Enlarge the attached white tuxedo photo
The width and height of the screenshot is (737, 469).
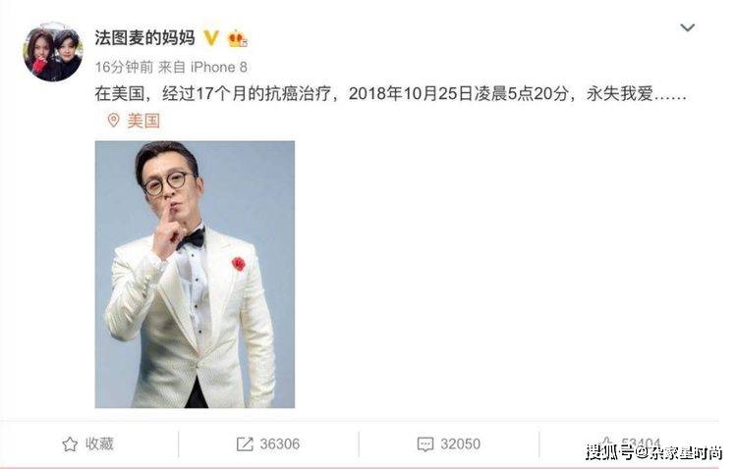[195, 274]
